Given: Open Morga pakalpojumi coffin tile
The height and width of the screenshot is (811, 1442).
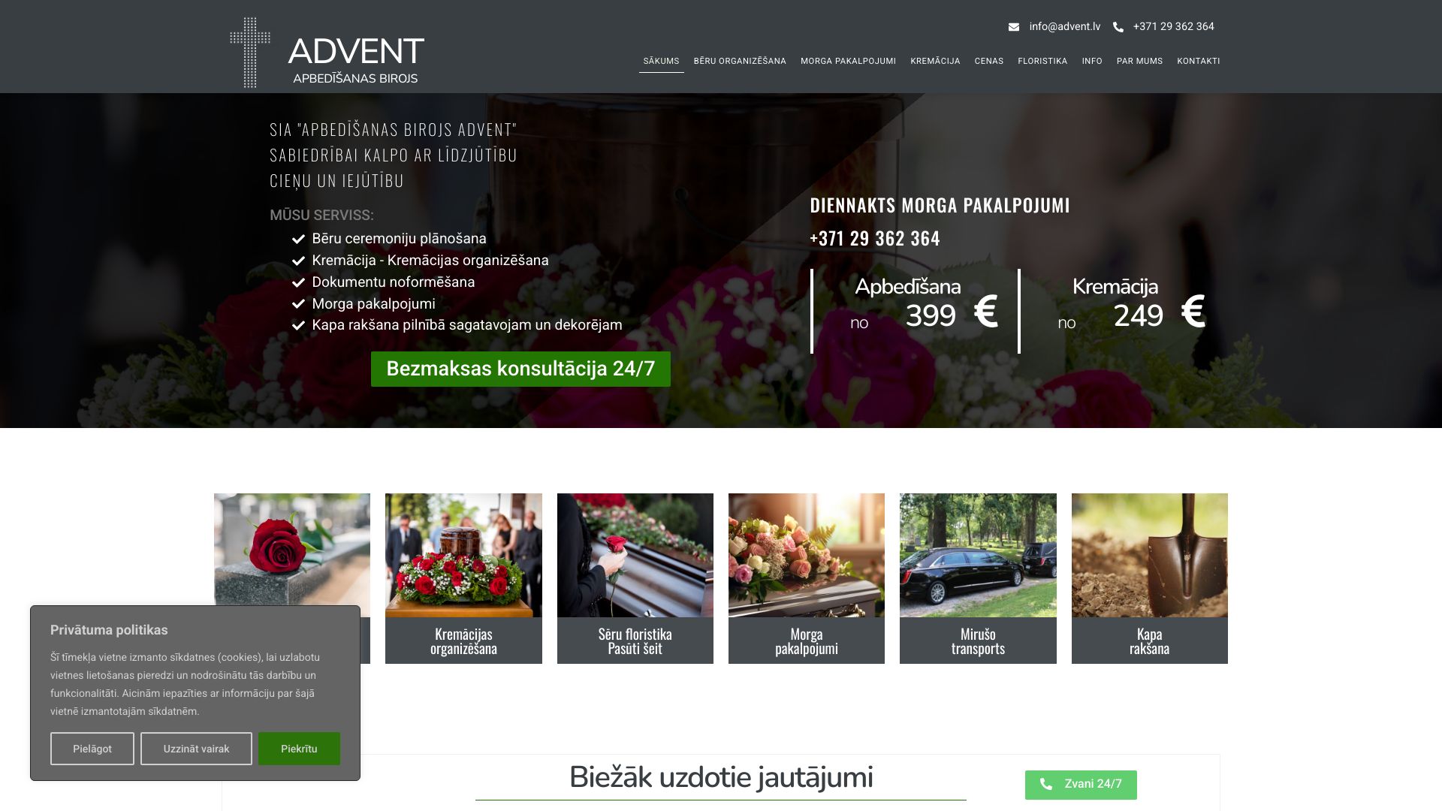Looking at the screenshot, I should pos(806,556).
